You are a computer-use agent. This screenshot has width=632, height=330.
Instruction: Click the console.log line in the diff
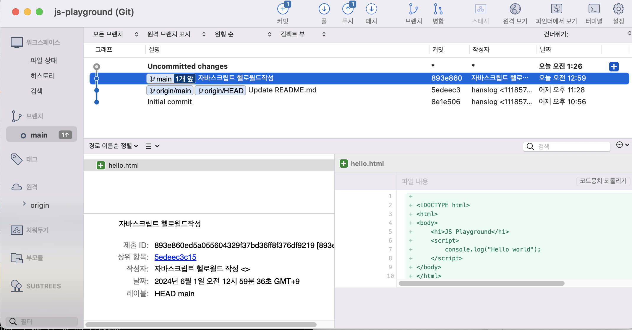(492, 249)
